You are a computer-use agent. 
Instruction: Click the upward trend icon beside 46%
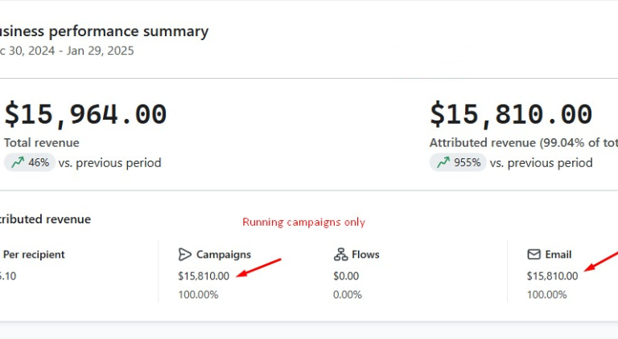point(18,162)
